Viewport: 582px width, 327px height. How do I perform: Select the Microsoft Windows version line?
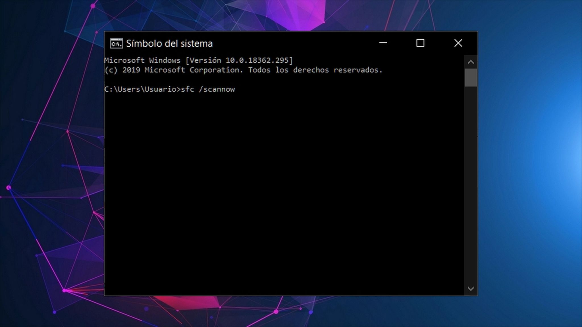tap(199, 60)
